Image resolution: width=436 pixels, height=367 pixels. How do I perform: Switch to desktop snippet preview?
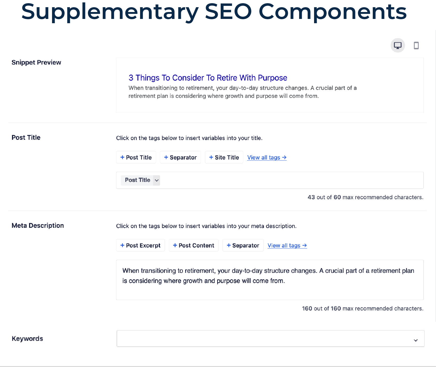pyautogui.click(x=398, y=45)
